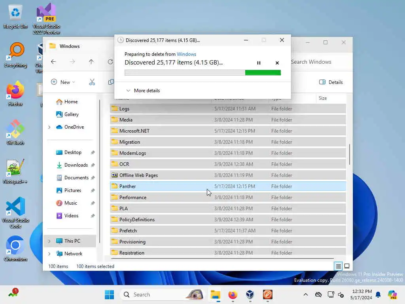Open the Windows Start menu
This screenshot has height=304, width=405.
click(109, 294)
